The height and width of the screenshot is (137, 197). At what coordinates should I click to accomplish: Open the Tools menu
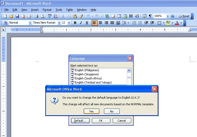[x=59, y=10]
